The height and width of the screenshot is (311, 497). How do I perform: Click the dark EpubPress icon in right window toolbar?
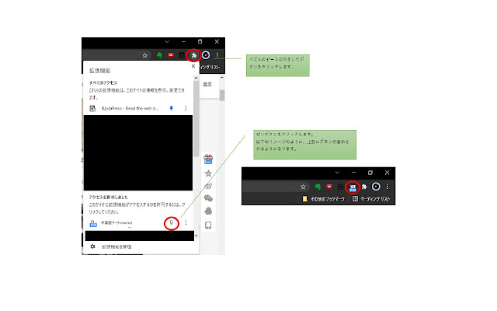pyautogui.click(x=341, y=187)
